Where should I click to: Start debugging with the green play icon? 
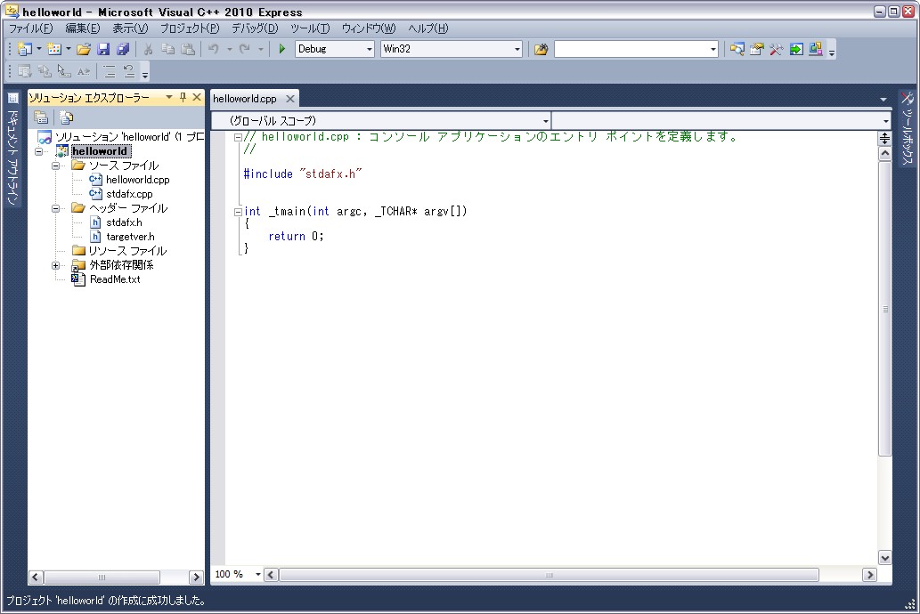pyautogui.click(x=282, y=49)
